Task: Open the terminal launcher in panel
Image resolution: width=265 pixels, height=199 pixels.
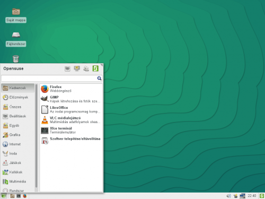Action: point(19,196)
